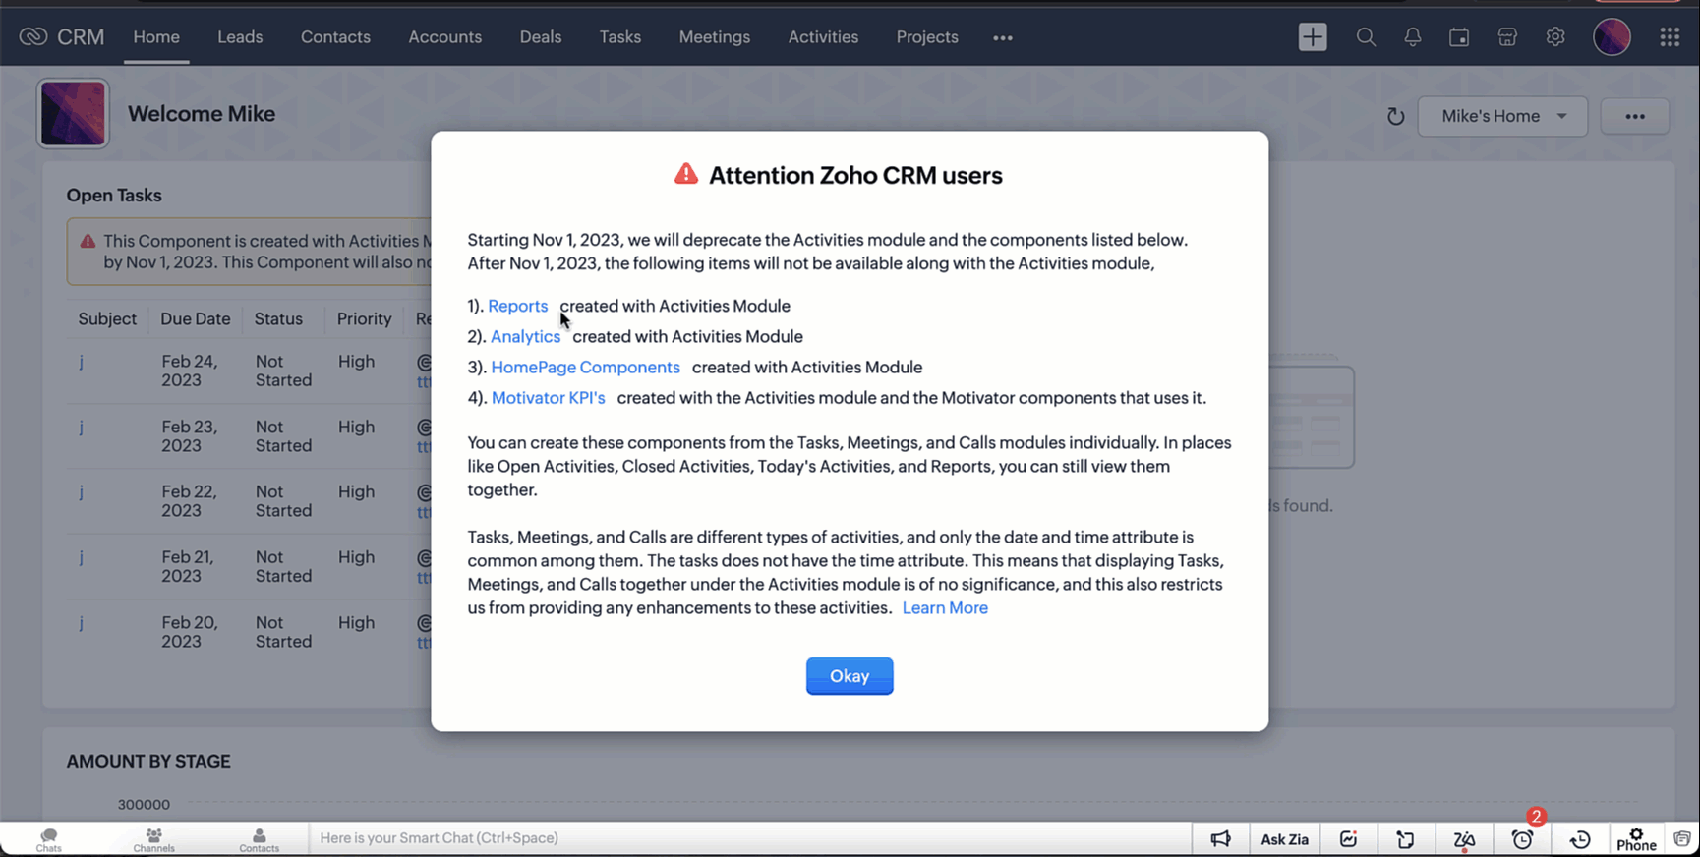Switch to the Projects tab
The width and height of the screenshot is (1700, 857).
(927, 37)
